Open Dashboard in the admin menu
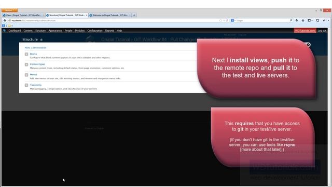332x187 pixels. pos(15,31)
